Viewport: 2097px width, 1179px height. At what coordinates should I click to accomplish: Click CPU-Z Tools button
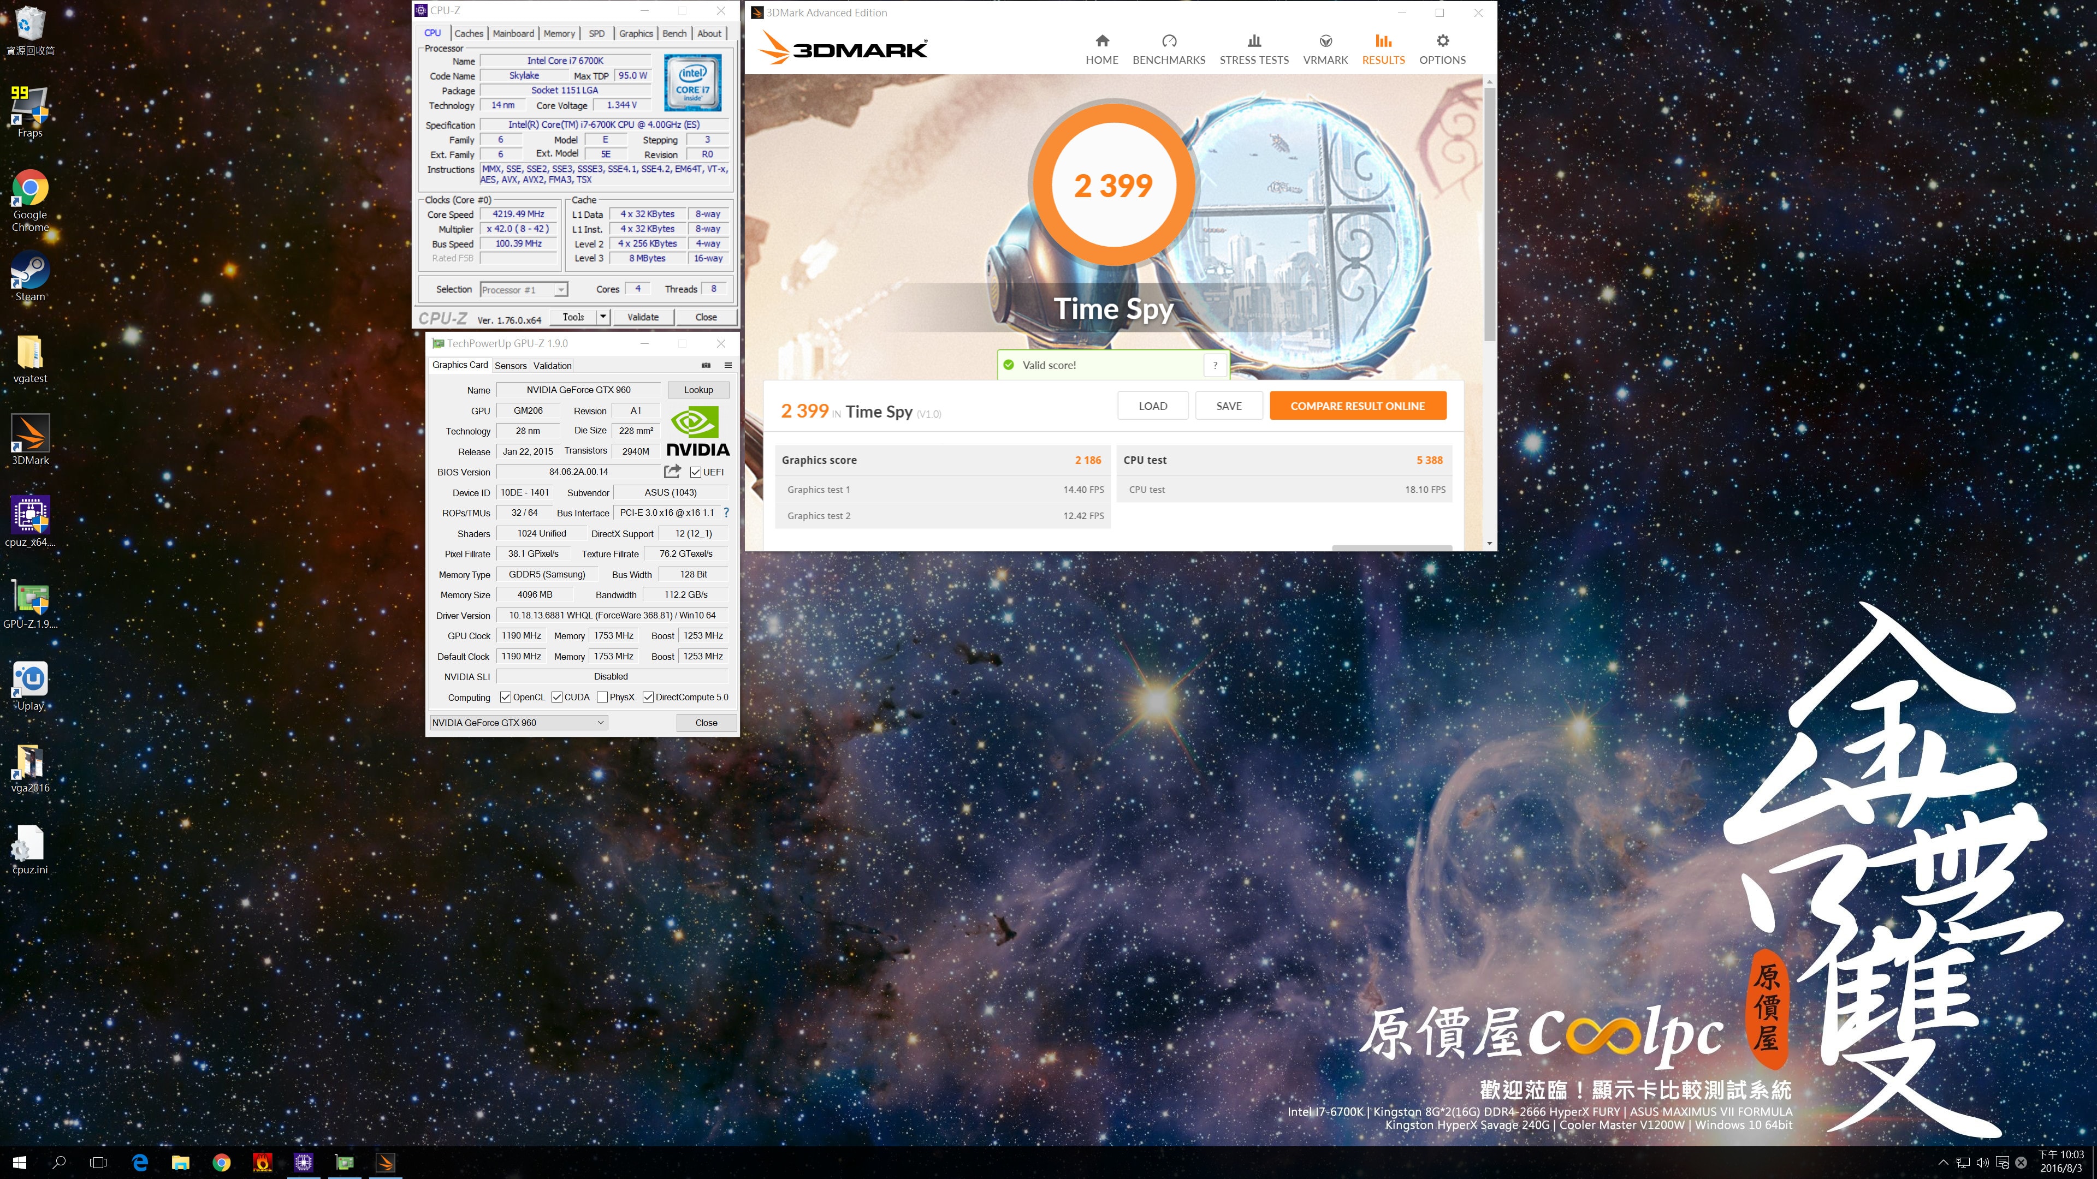click(573, 317)
